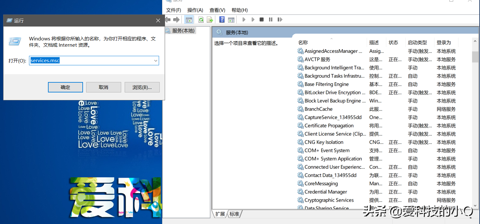The height and width of the screenshot is (224, 480).
Task: Switch to the 标准 tab
Action: pos(234,214)
